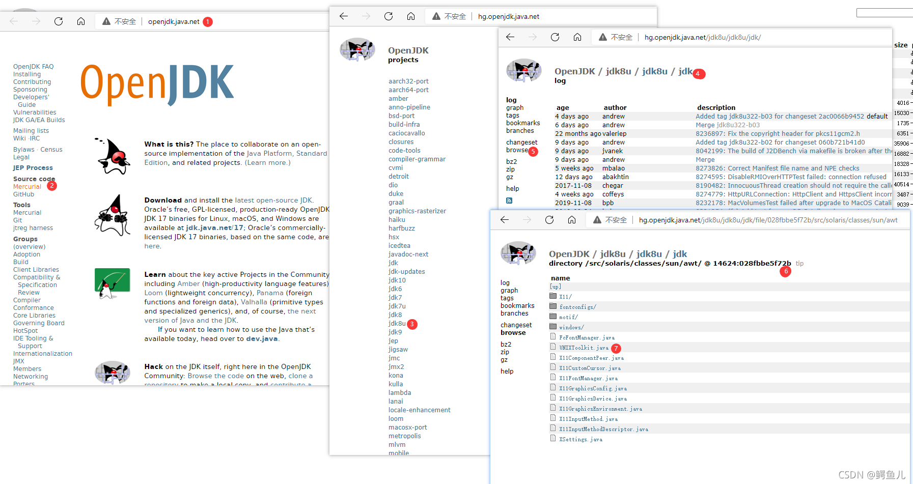Go back in the OpenJDK projects list window

[x=344, y=16]
